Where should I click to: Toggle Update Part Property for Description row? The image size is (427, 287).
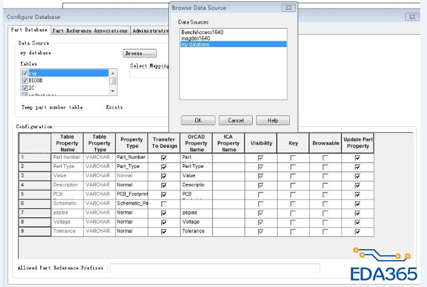(x=357, y=186)
